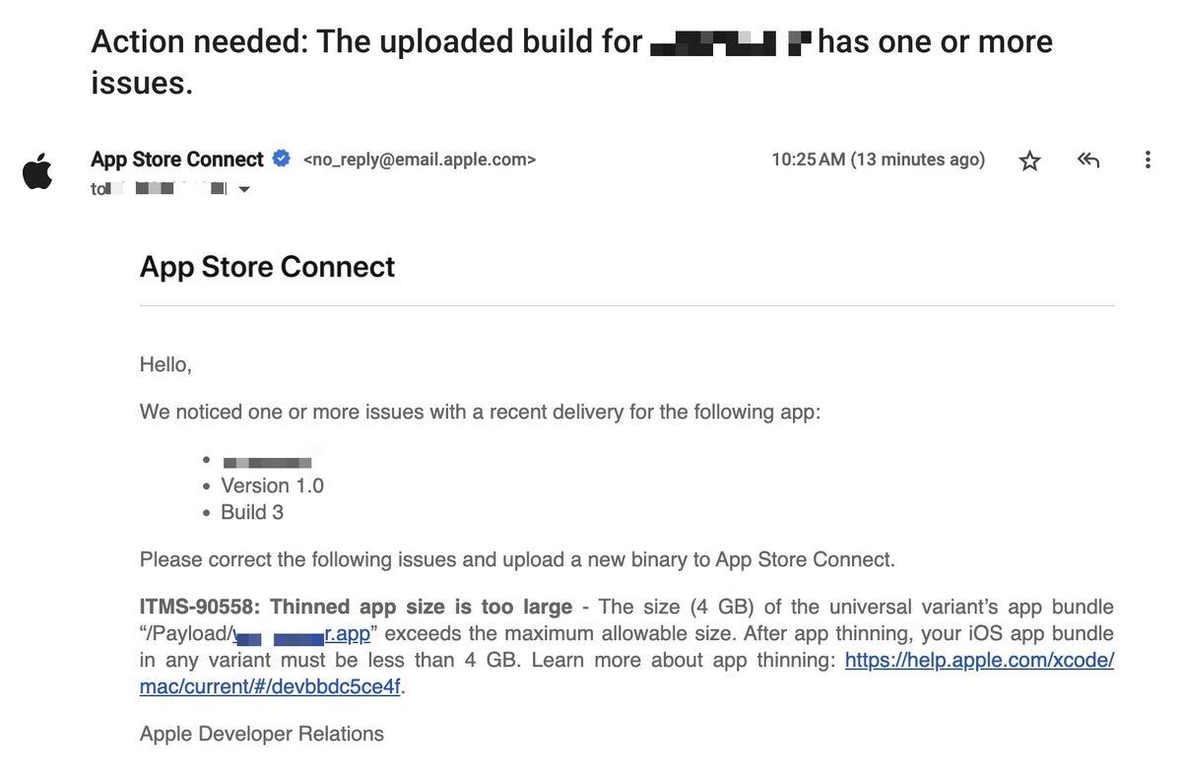
Task: Open the three-dot more options menu
Action: coord(1148,160)
